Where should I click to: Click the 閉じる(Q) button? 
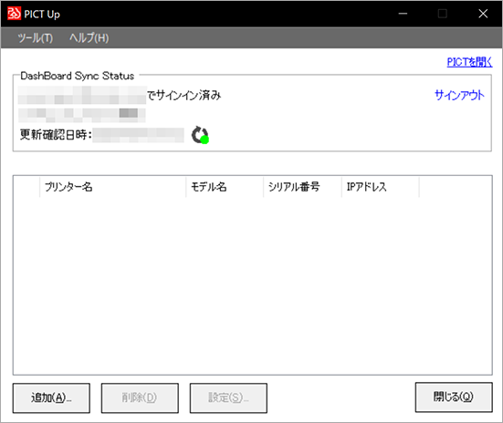tap(454, 397)
